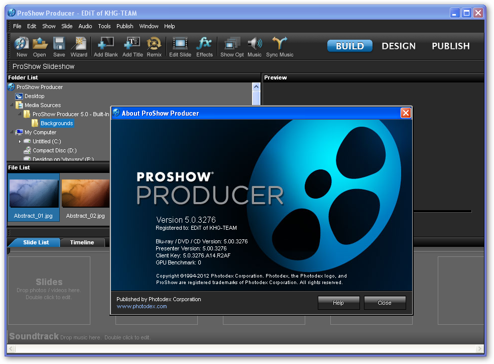
Task: Click the GPU Benchmark: 0 text
Action: (178, 262)
